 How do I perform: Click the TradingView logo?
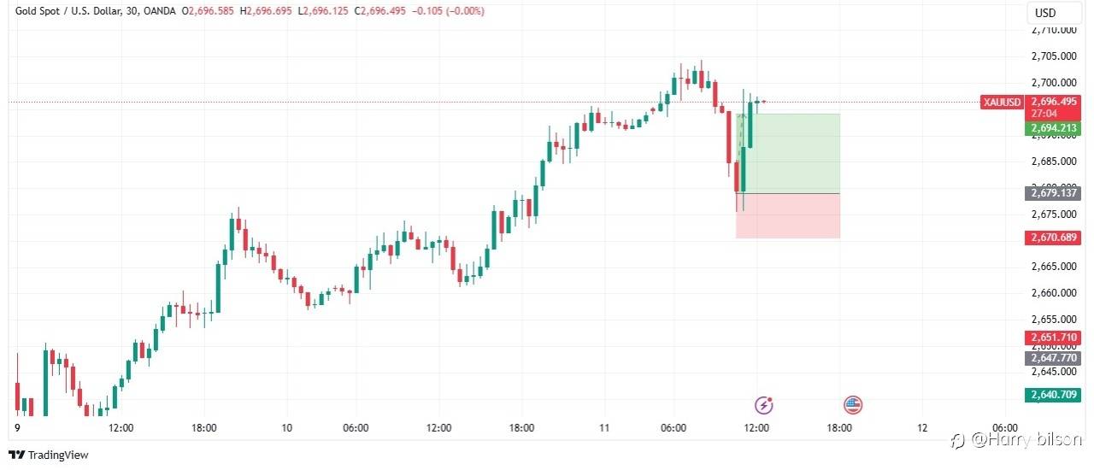tap(49, 455)
